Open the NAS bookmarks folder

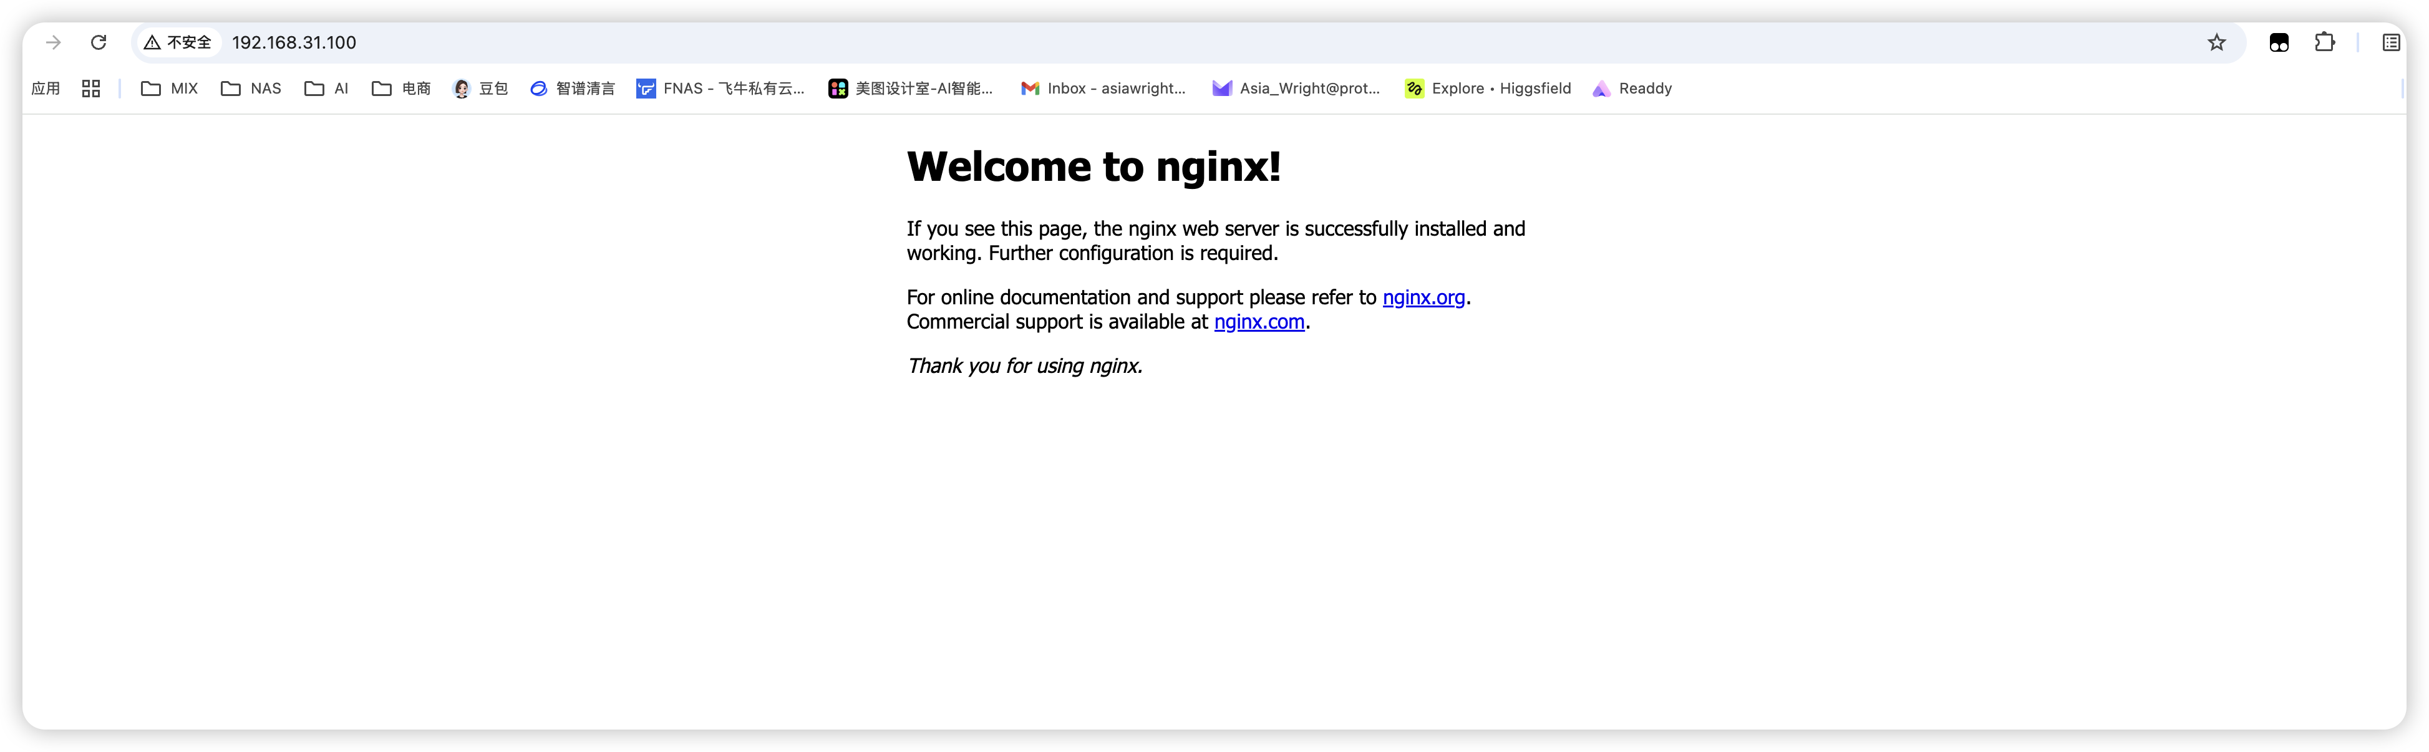coord(251,89)
